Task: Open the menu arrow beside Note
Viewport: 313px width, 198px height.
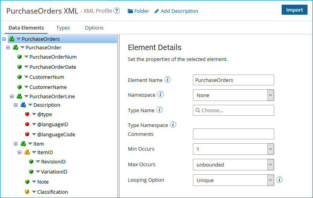Action: [34, 182]
